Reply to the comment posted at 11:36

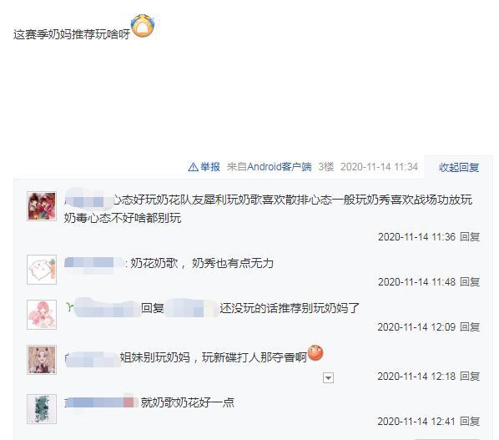click(470, 237)
